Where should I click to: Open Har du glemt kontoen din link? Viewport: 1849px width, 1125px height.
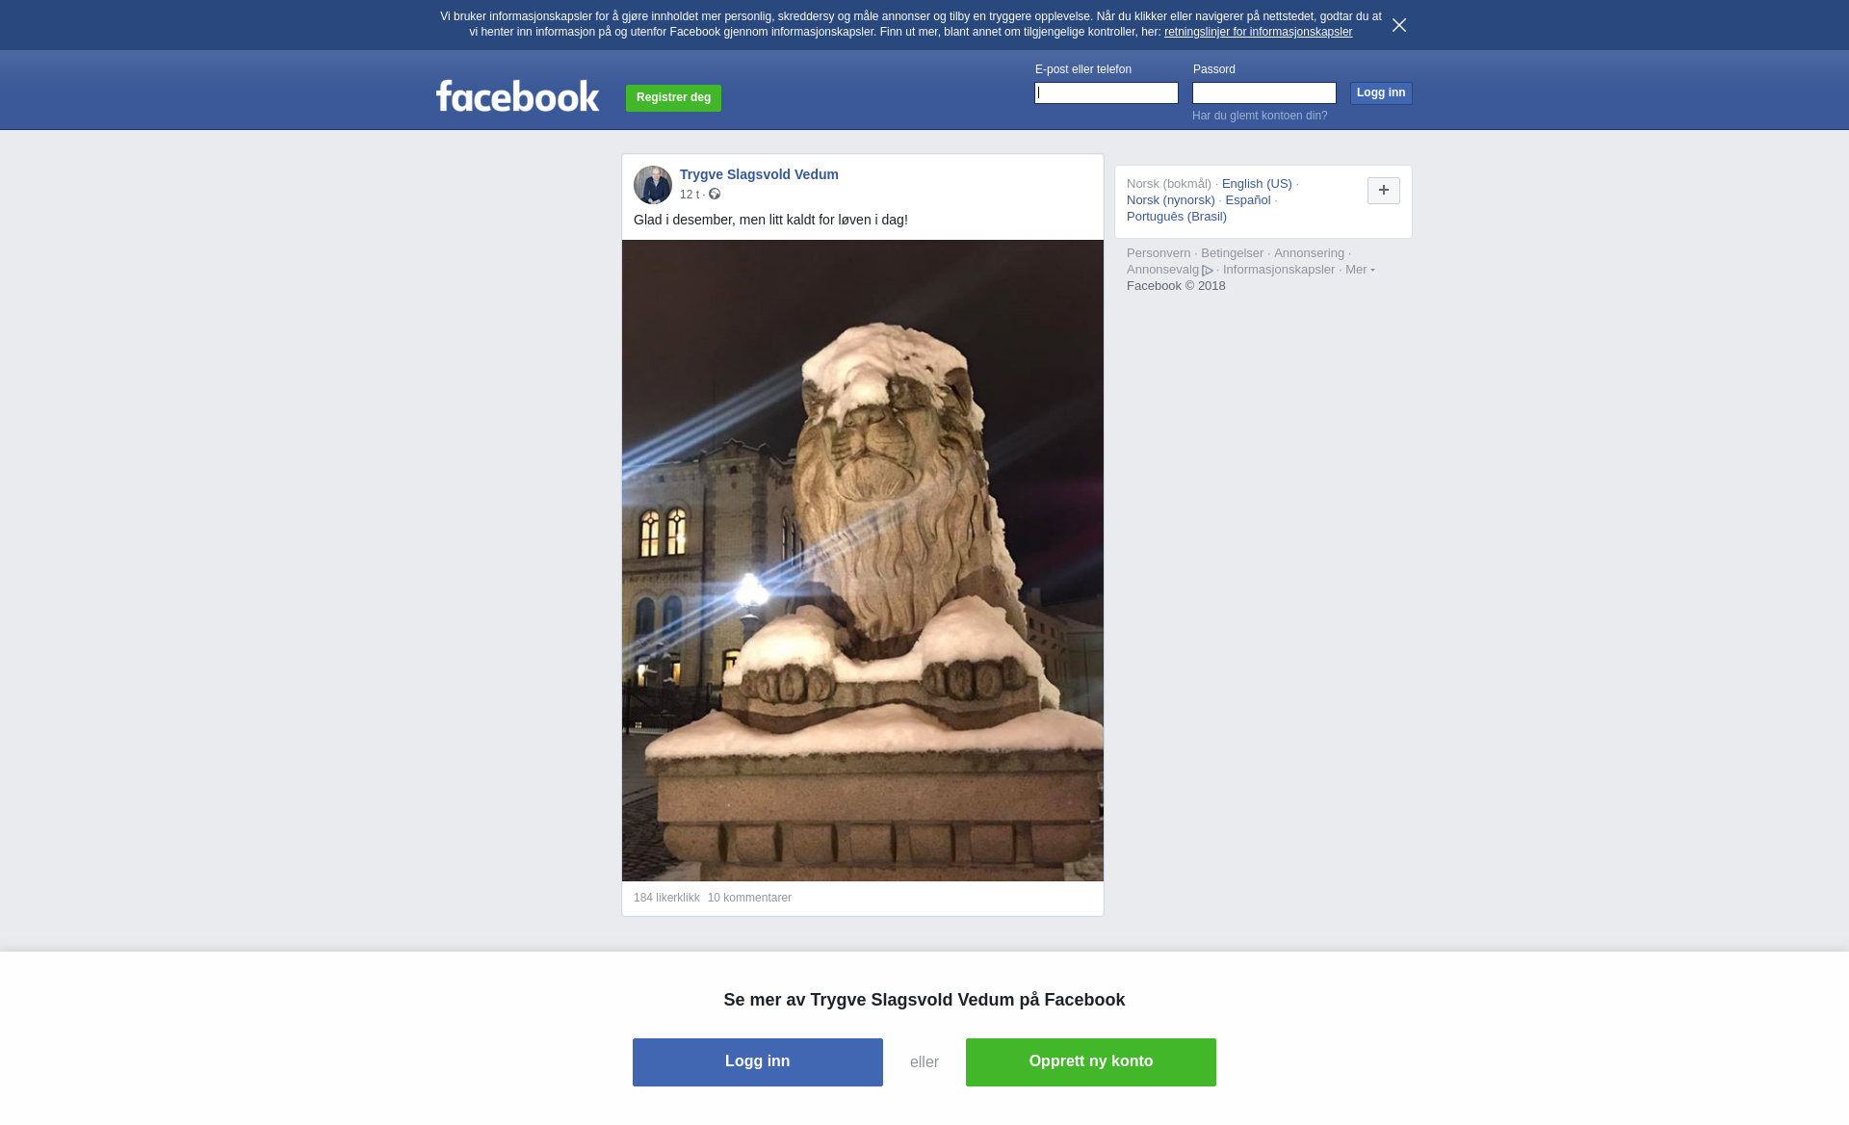(x=1260, y=116)
